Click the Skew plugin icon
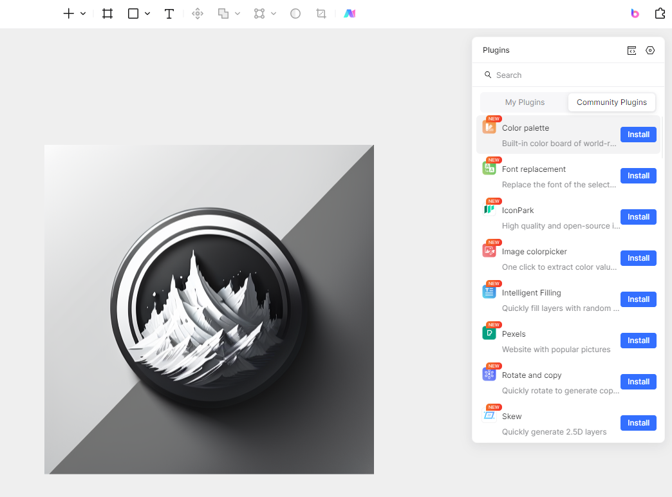 coord(489,415)
